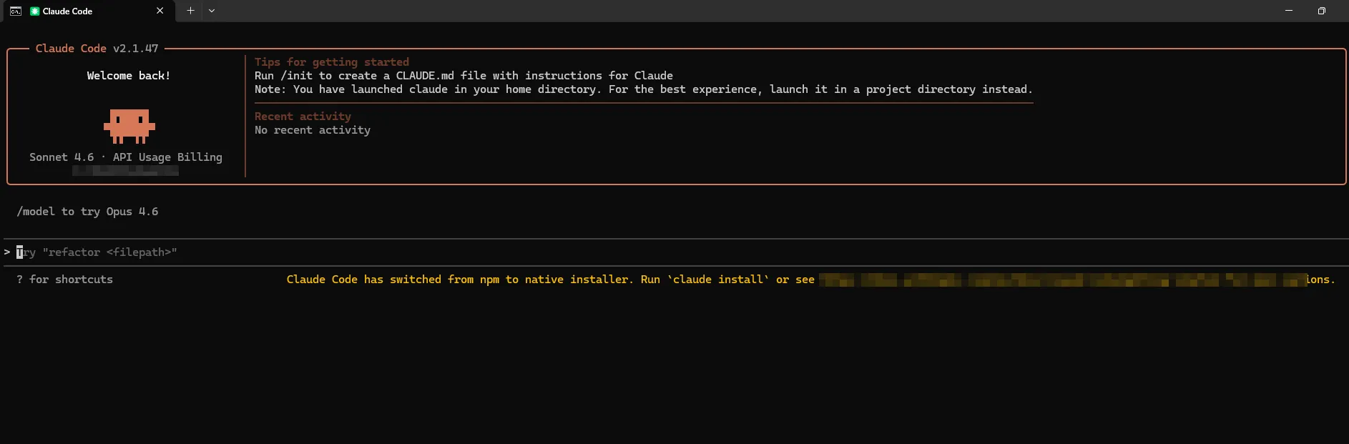Image resolution: width=1349 pixels, height=444 pixels.
Task: Click the "Recent activity" heading
Action: [x=303, y=117]
